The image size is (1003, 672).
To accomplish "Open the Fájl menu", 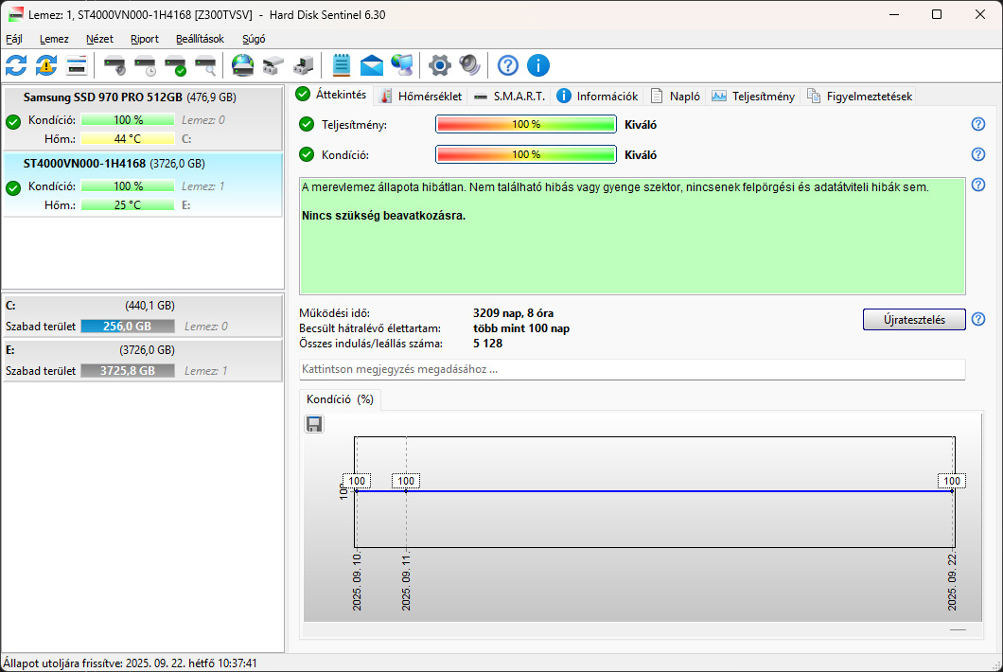I will point(14,39).
